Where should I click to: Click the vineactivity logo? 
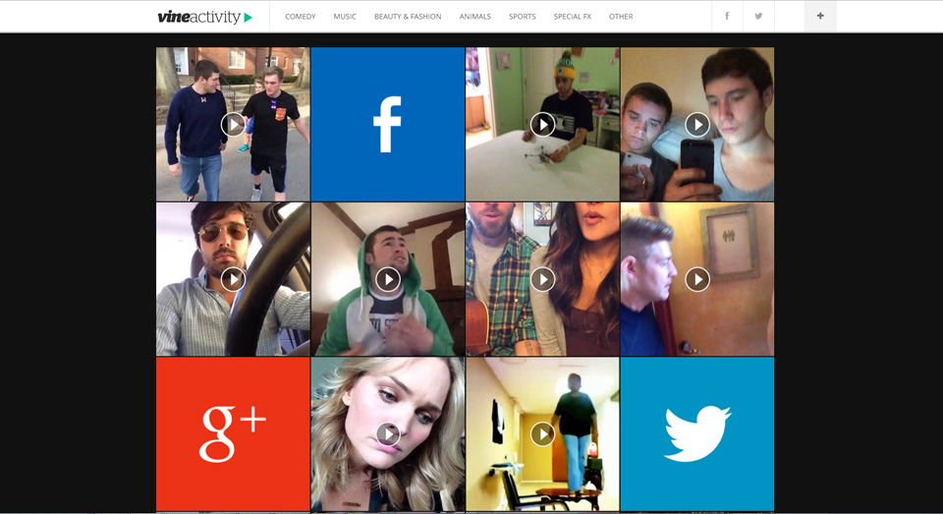pos(204,17)
